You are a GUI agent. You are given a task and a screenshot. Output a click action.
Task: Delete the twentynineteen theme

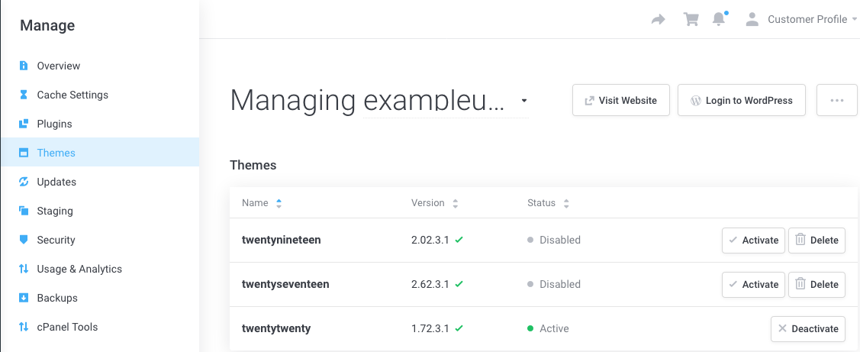coord(817,240)
